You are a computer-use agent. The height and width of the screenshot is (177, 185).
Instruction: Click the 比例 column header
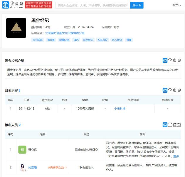point(105,100)
